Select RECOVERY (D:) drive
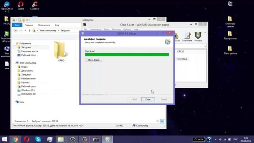This screenshot has height=143, width=254. point(29,94)
